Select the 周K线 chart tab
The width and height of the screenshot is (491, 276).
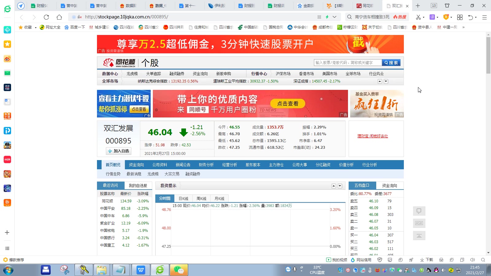click(201, 198)
